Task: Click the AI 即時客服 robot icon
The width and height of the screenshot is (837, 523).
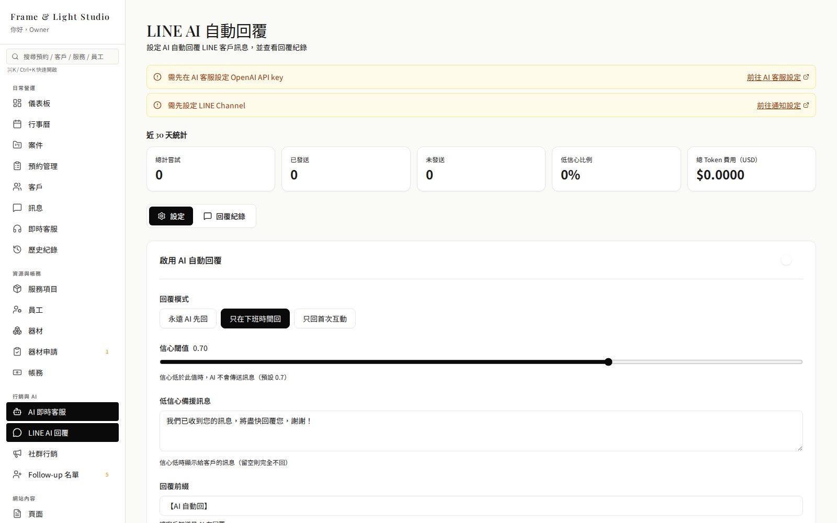Action: 17,412
